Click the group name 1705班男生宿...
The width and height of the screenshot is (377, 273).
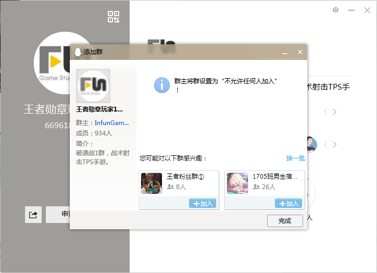pyautogui.click(x=275, y=177)
